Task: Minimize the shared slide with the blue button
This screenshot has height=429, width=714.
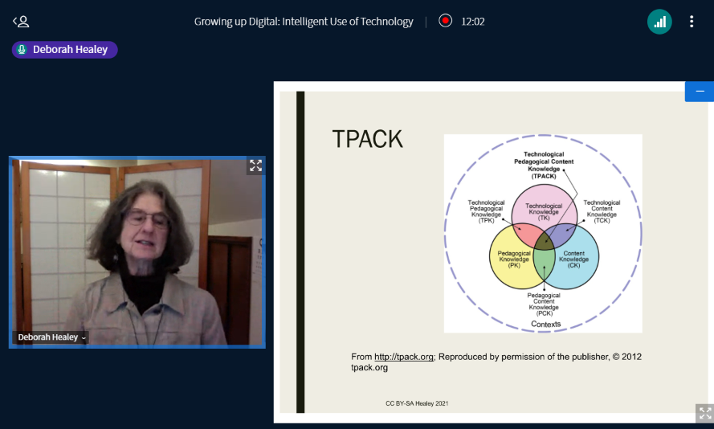Action: tap(700, 92)
